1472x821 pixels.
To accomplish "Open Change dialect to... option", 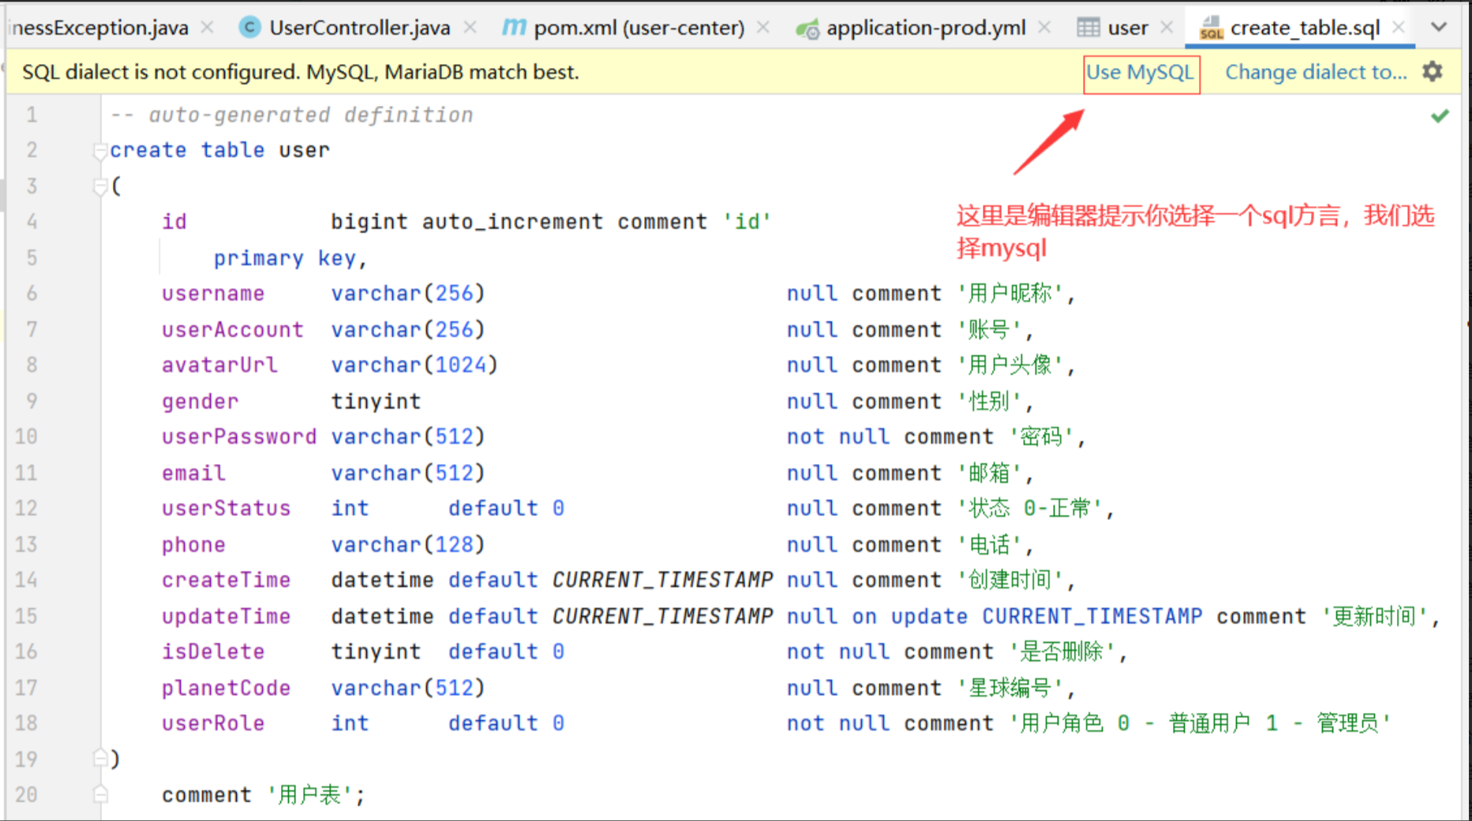I will coord(1315,73).
